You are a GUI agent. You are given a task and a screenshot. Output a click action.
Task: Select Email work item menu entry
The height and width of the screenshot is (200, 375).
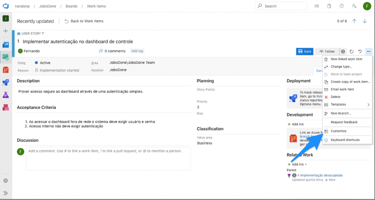click(347, 89)
